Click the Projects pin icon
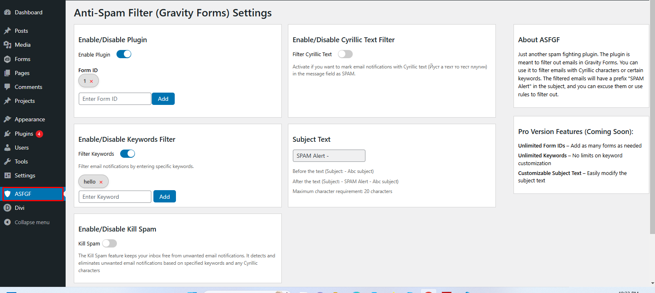The width and height of the screenshot is (655, 293). [x=7, y=101]
